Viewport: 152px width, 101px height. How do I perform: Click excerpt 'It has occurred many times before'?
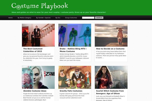111,55
